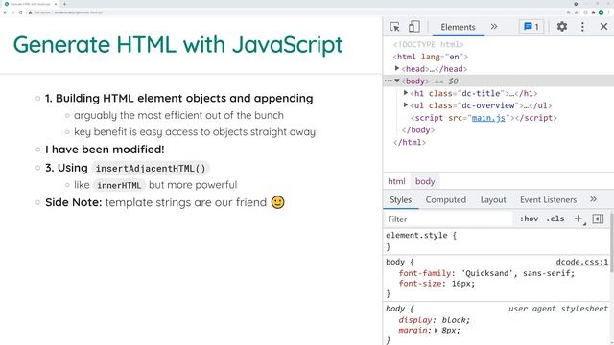Open a new browser tab plus button
The width and height of the screenshot is (614, 345).
64,4
